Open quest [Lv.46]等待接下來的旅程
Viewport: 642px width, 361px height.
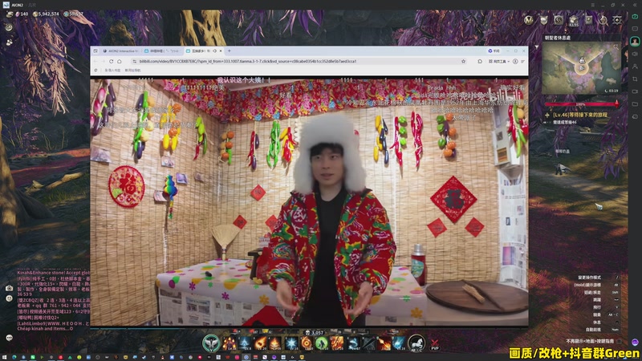(579, 115)
